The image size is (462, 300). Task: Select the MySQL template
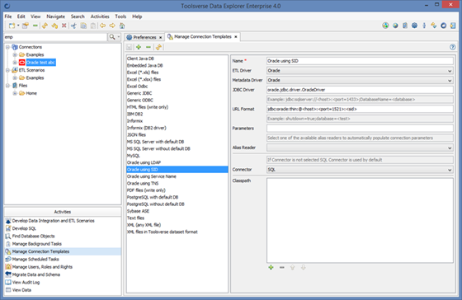[x=177, y=156]
